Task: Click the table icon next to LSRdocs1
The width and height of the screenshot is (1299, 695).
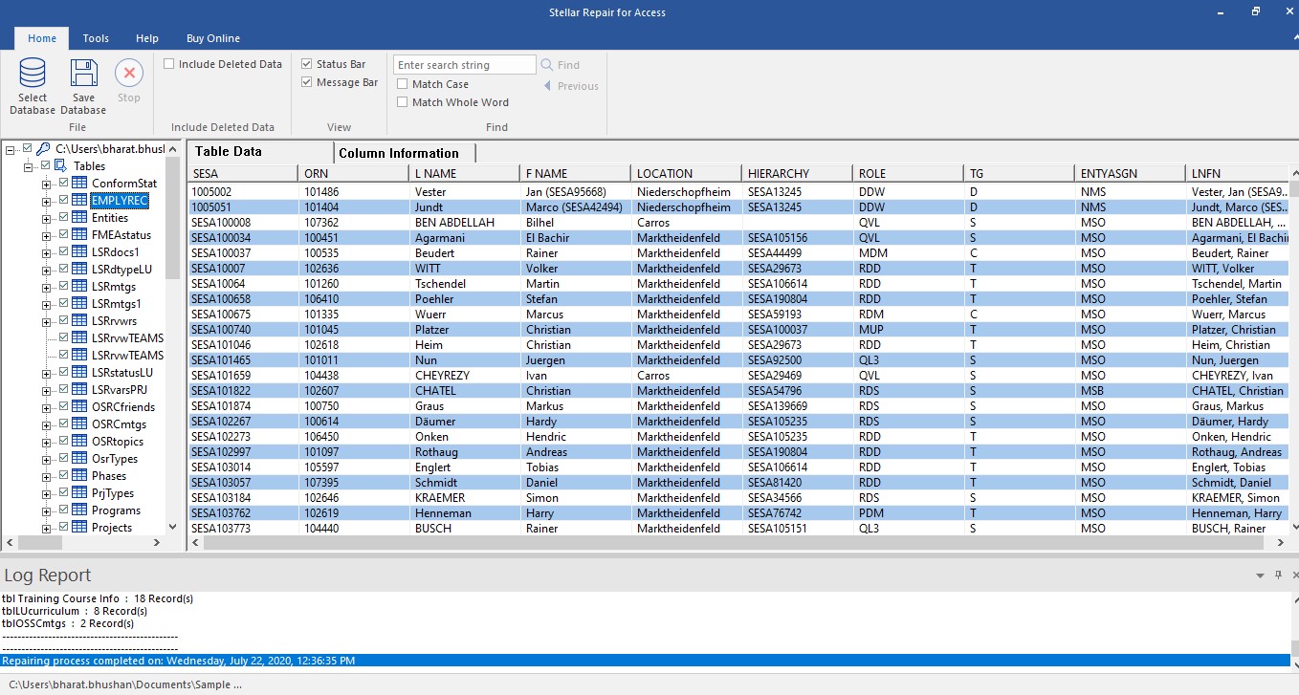Action: click(x=79, y=252)
